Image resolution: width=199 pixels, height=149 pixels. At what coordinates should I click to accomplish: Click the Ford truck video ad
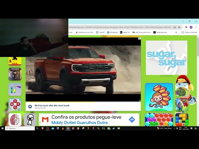tap(83, 70)
